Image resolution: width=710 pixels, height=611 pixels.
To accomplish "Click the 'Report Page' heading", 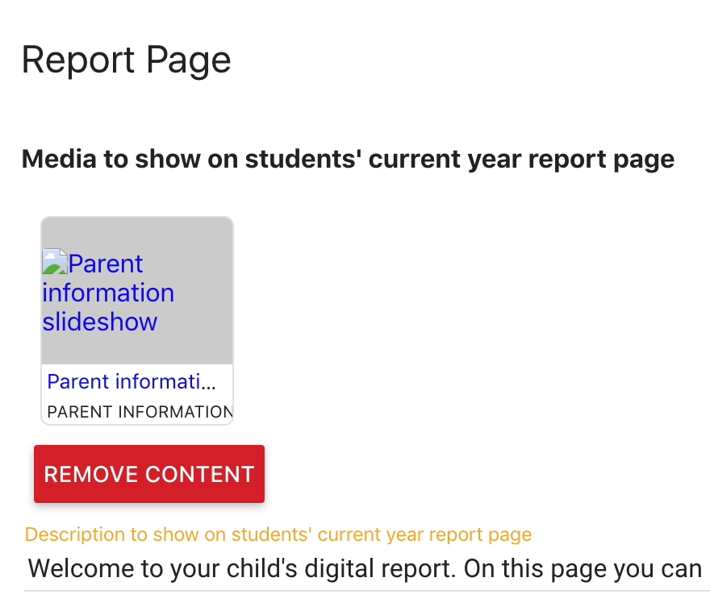I will point(127,60).
